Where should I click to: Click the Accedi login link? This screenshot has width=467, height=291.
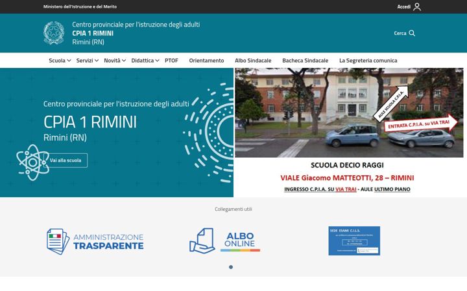click(x=404, y=7)
